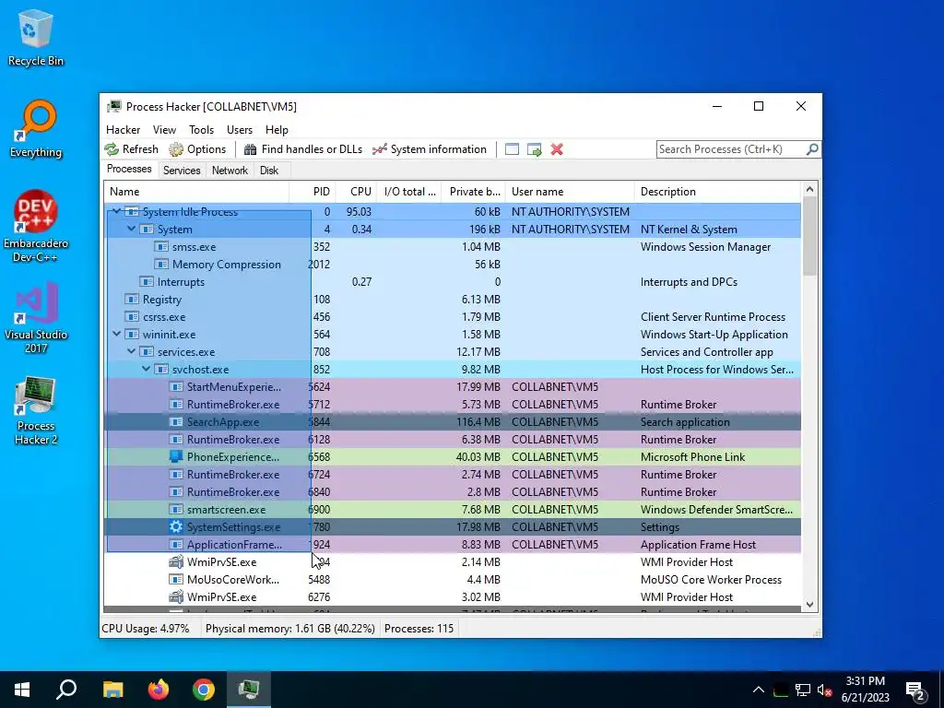
Task: Open the notification center icon
Action: click(915, 690)
